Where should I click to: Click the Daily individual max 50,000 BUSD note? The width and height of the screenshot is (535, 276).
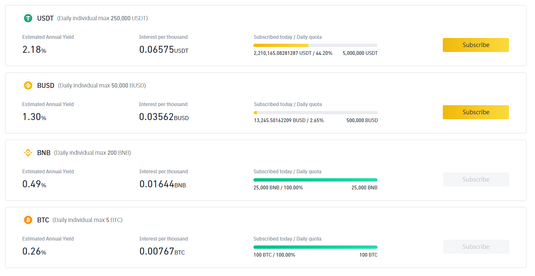(x=102, y=85)
